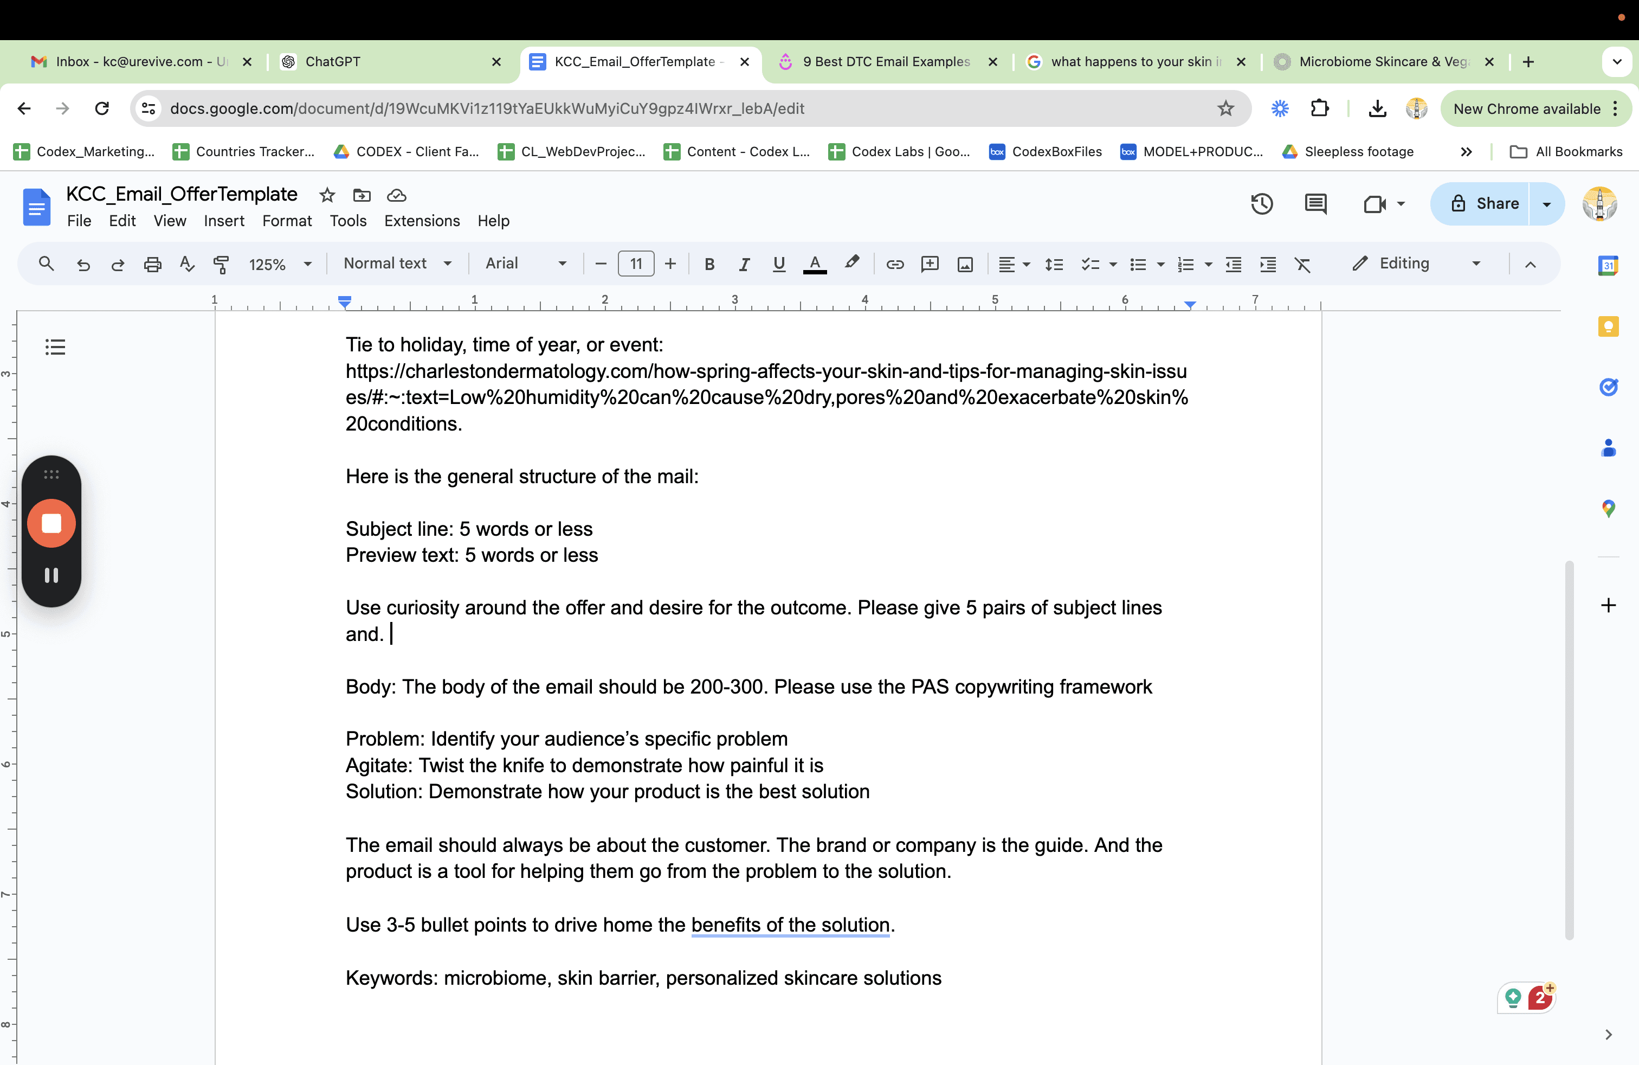Collapse the toolbar with the up chevron
The height and width of the screenshot is (1065, 1639).
coord(1530,264)
